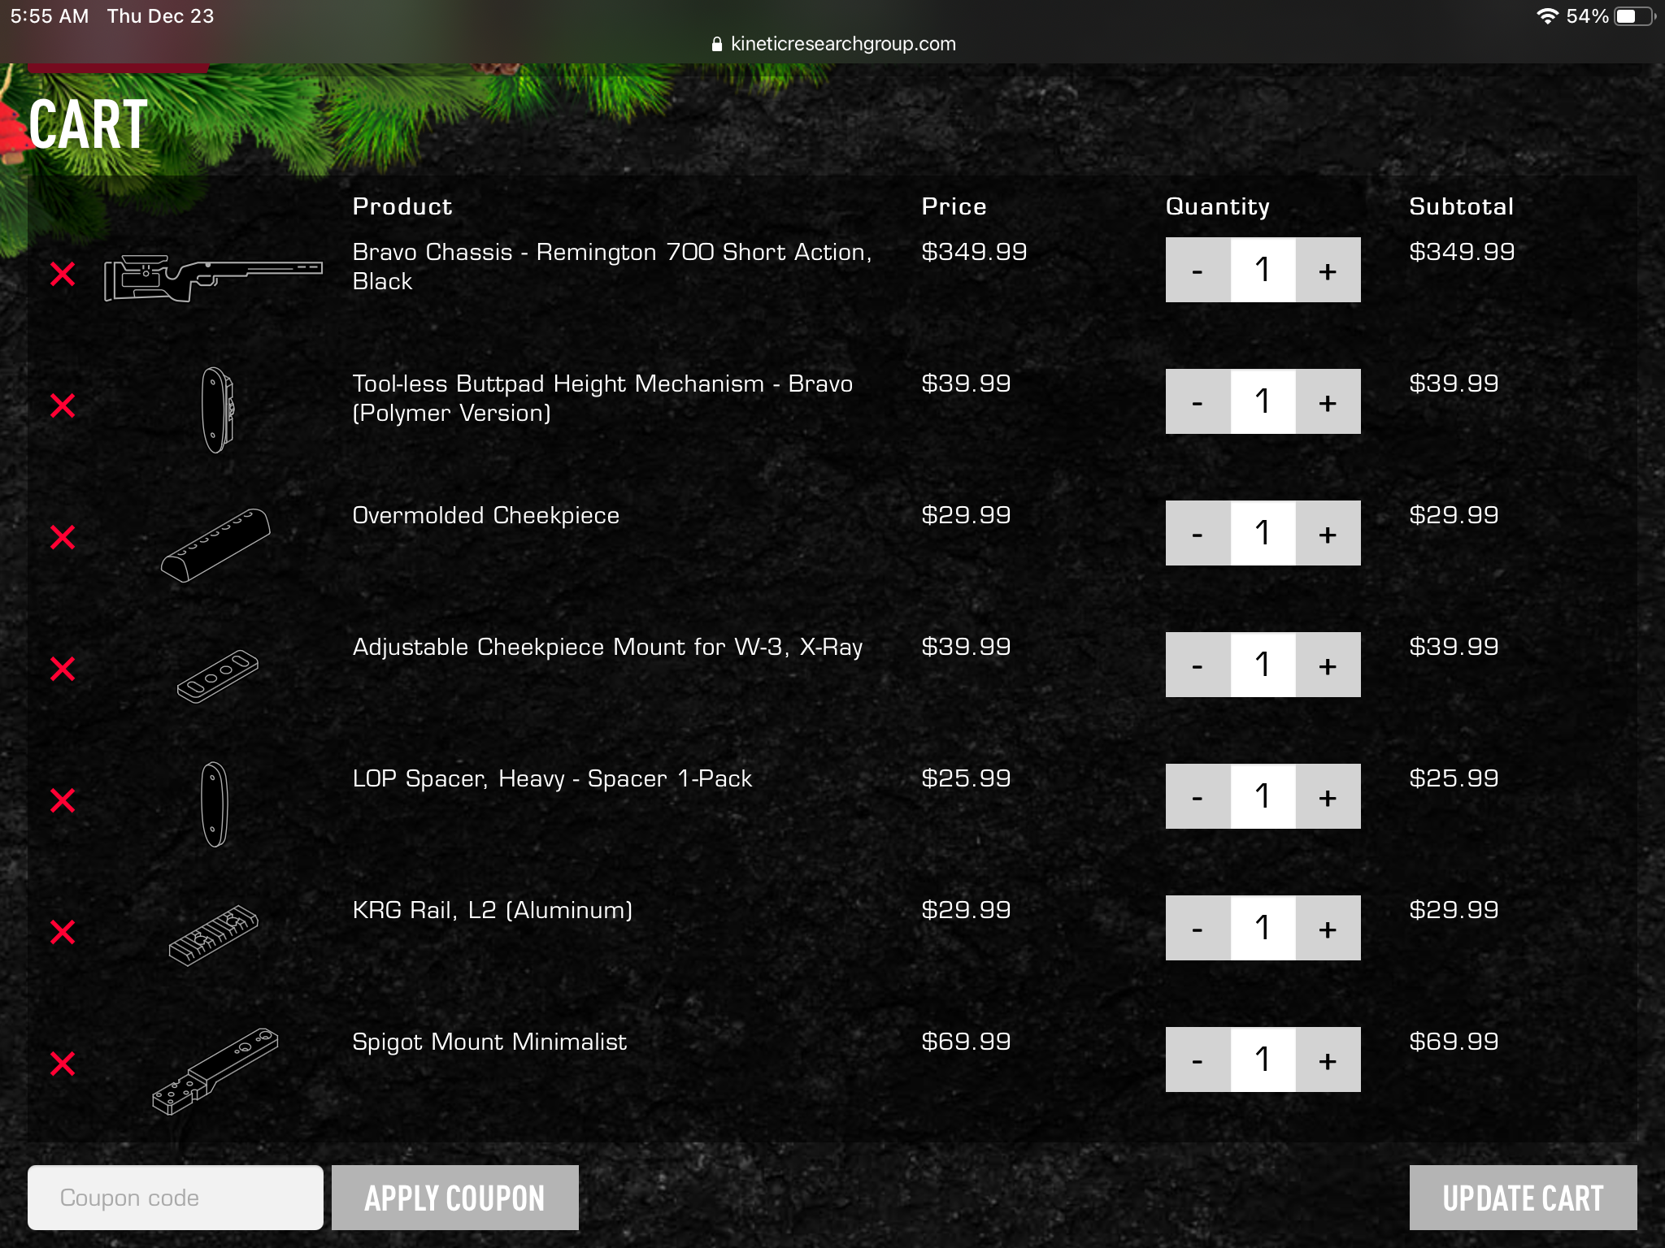Image resolution: width=1665 pixels, height=1248 pixels.
Task: Open KRG Rail L2 product thumbnail
Action: point(214,935)
